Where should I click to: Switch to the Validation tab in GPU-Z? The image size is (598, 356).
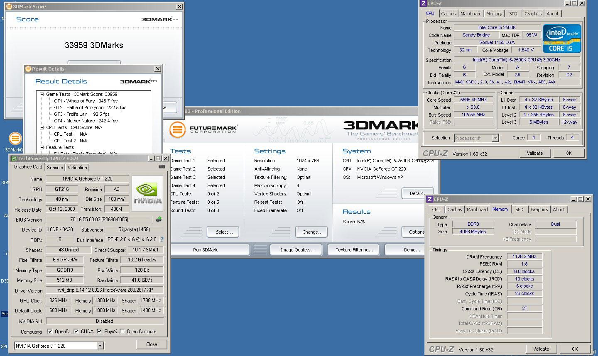77,167
